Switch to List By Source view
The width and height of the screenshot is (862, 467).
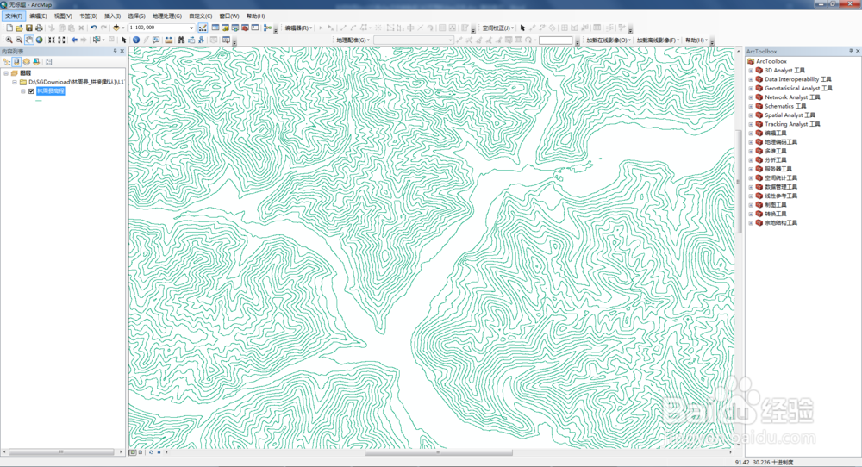(x=17, y=62)
